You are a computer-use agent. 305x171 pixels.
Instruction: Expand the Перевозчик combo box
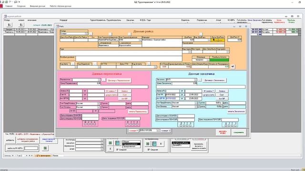click(x=99, y=80)
